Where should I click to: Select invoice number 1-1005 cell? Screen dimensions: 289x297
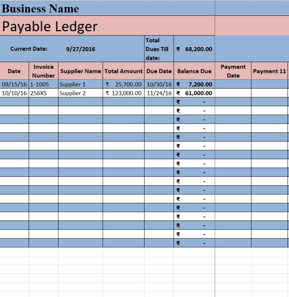tap(44, 84)
